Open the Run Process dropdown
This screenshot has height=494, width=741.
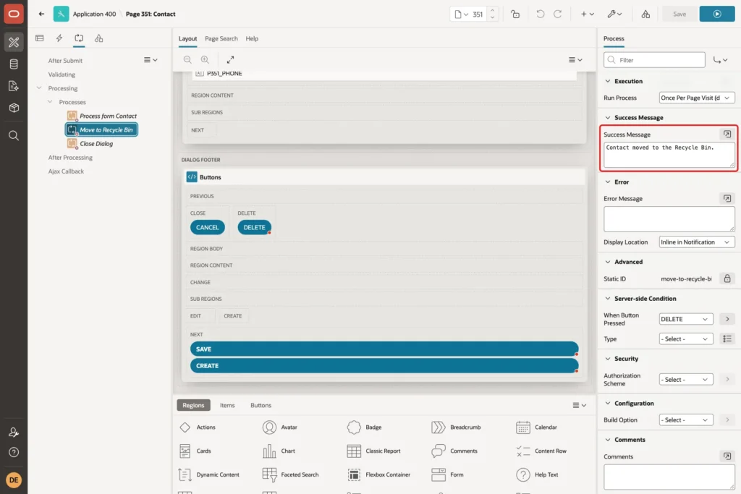[697, 98]
